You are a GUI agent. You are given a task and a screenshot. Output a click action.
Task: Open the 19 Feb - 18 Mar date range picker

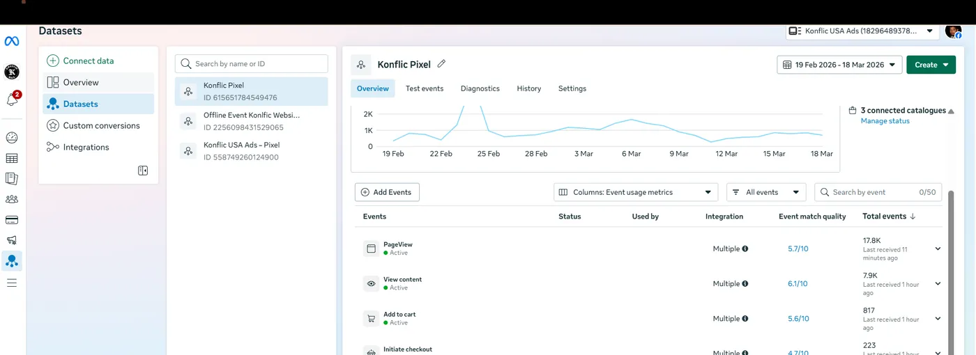tap(839, 65)
